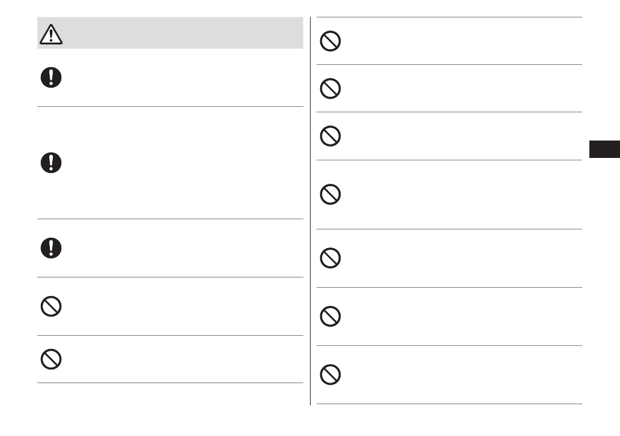The height and width of the screenshot is (436, 620).
Task: Click the second prohibition icon in right column
Action: click(331, 89)
